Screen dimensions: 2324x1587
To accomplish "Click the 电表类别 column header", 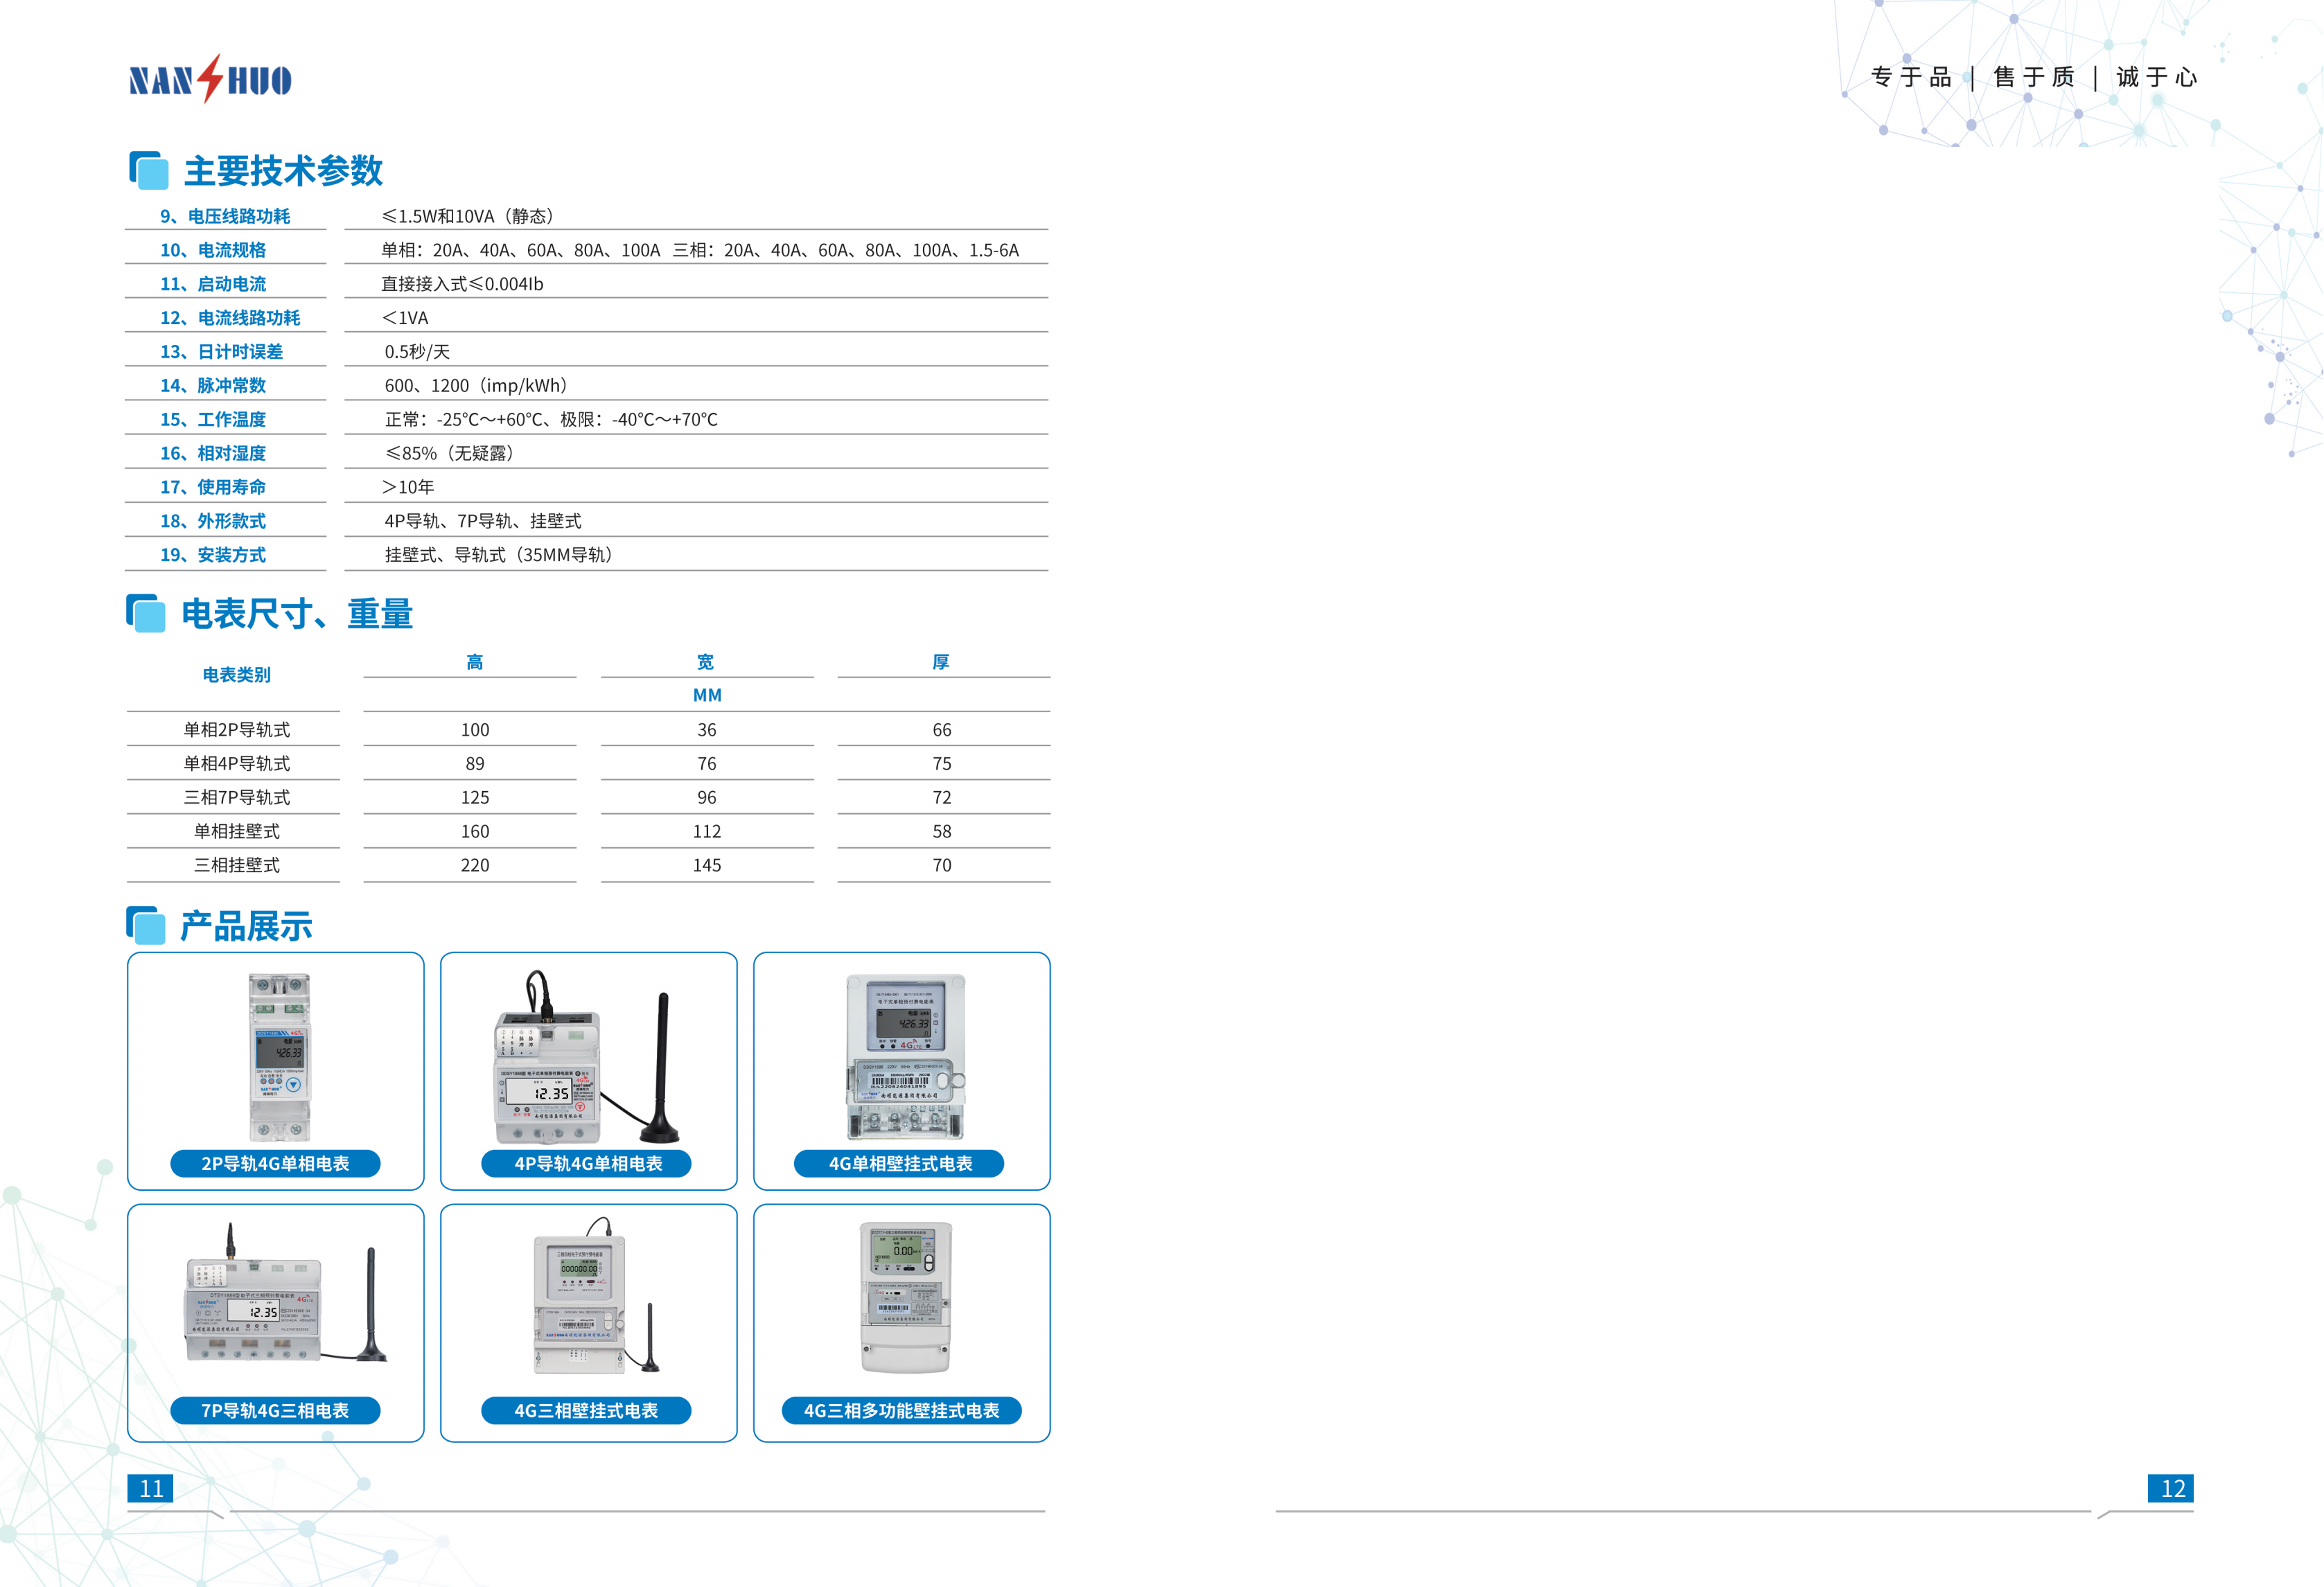I will click(x=236, y=675).
